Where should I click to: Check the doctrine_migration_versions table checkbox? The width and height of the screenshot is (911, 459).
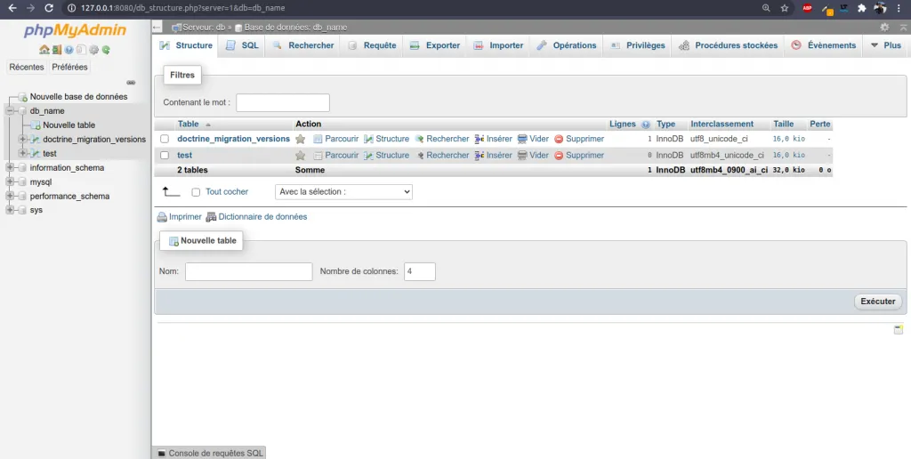(165, 140)
